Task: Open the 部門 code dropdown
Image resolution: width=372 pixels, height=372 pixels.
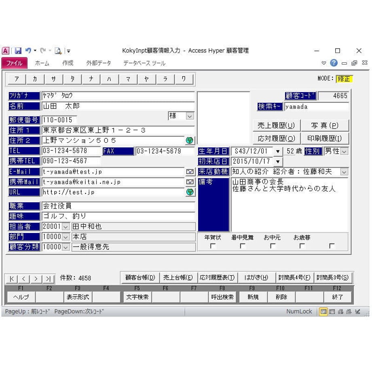Action: 66,237
